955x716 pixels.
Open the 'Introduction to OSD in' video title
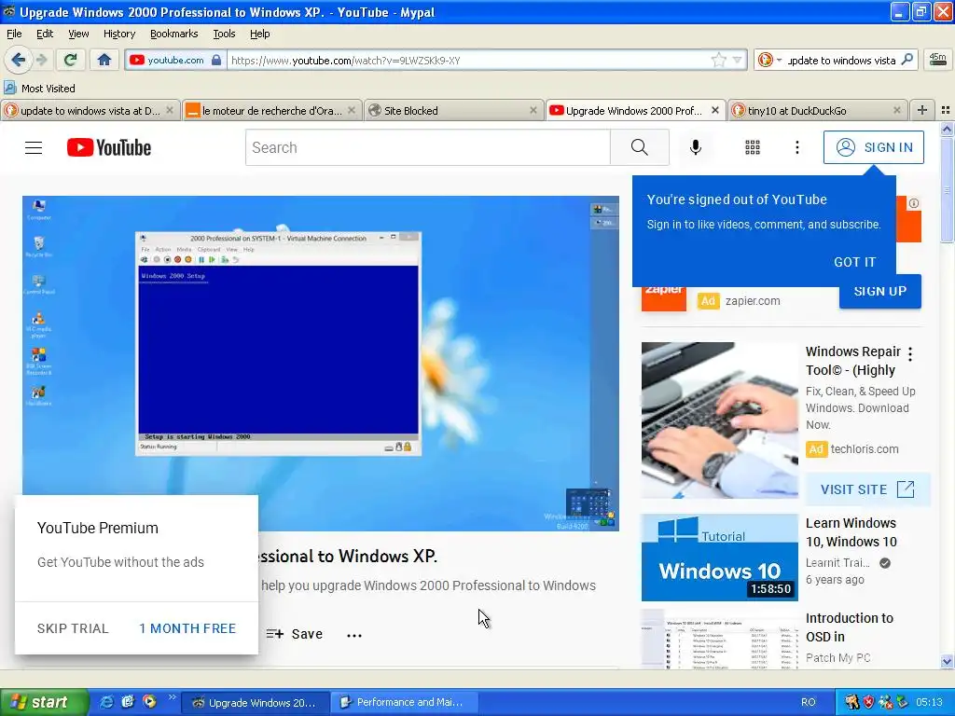(849, 627)
